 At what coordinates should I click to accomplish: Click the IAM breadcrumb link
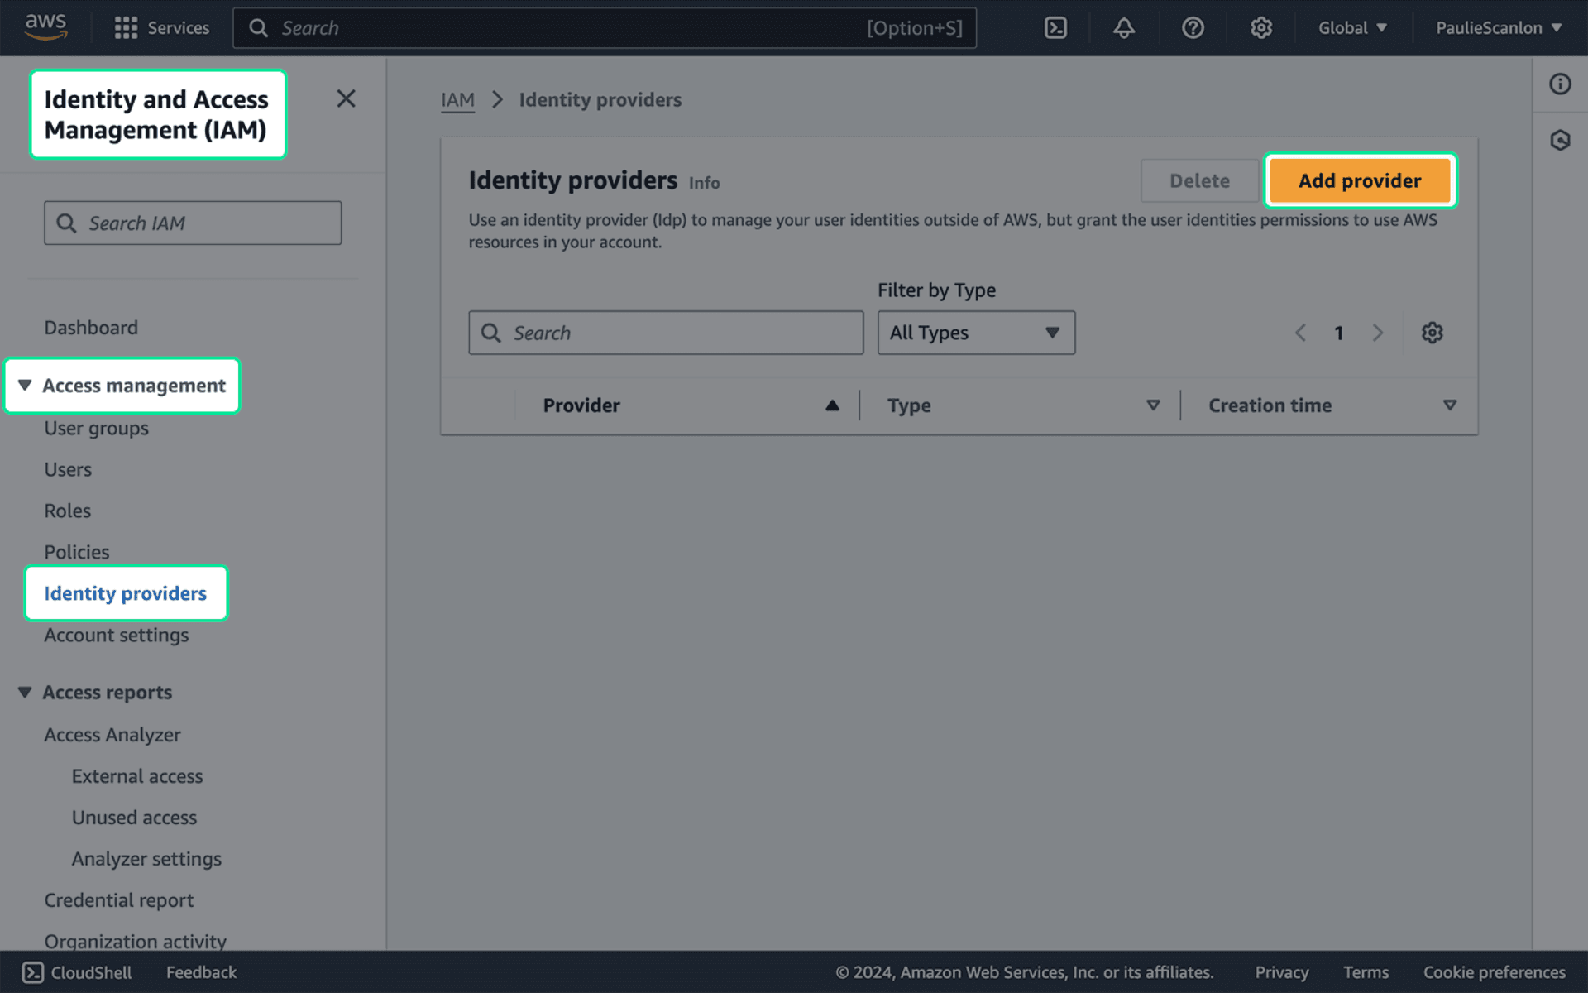coord(457,99)
